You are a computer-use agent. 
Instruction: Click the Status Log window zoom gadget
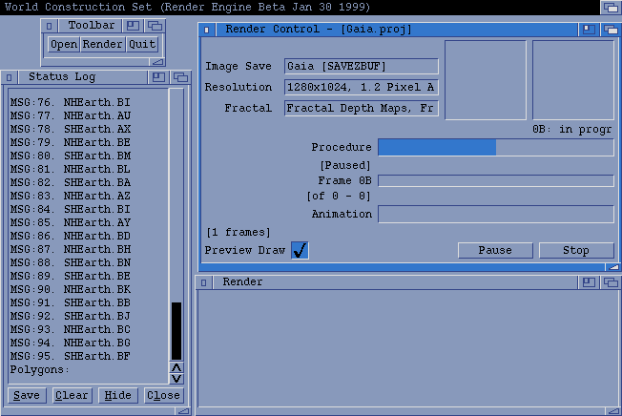point(158,76)
